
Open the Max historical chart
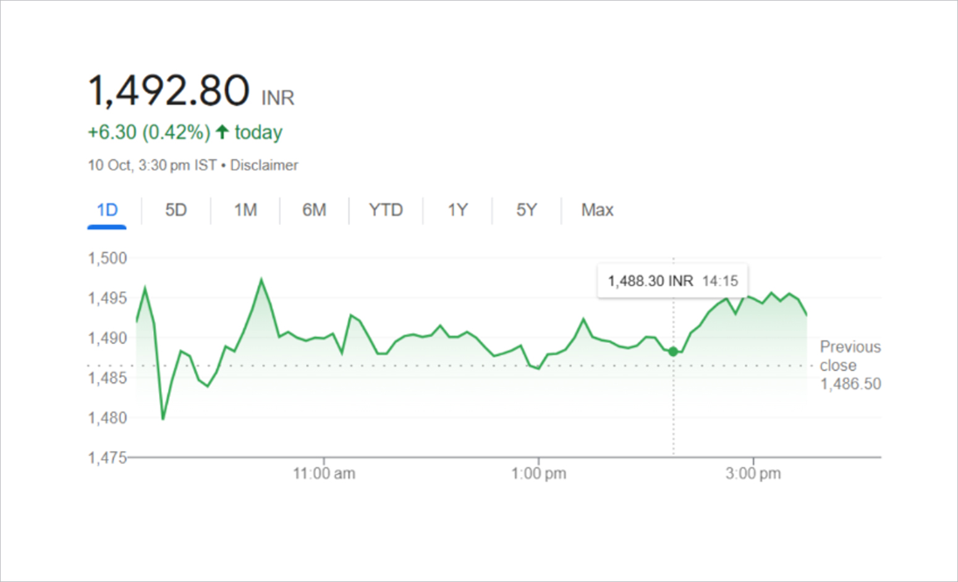coord(596,210)
